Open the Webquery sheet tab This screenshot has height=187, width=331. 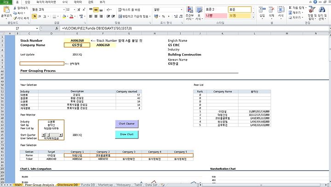click(124, 185)
